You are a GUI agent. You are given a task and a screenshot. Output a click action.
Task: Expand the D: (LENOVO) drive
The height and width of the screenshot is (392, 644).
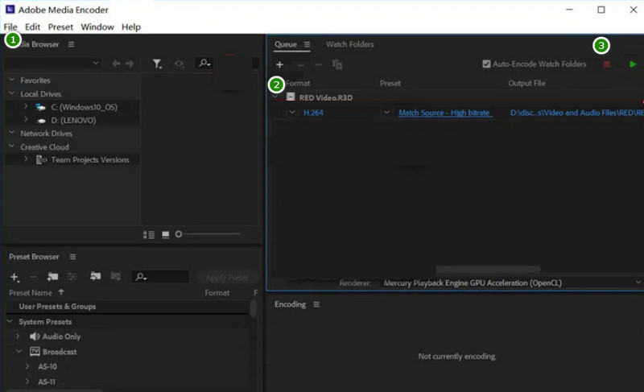(26, 120)
